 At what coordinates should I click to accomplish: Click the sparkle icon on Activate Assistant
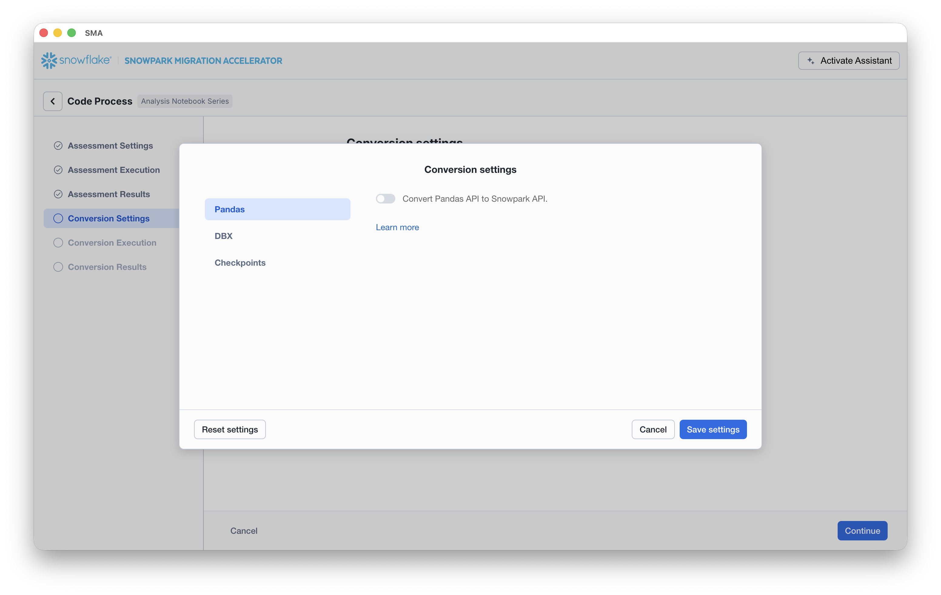pos(811,60)
